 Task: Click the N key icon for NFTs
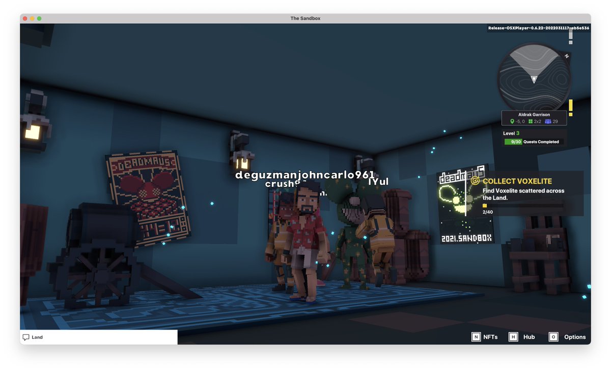(x=476, y=337)
